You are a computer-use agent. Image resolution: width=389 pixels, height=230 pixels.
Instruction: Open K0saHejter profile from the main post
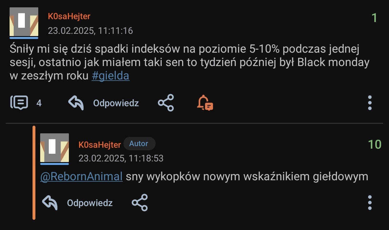[x=69, y=16]
